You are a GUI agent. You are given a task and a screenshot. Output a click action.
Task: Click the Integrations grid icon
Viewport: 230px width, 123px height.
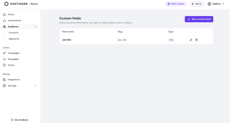[x=4, y=80]
